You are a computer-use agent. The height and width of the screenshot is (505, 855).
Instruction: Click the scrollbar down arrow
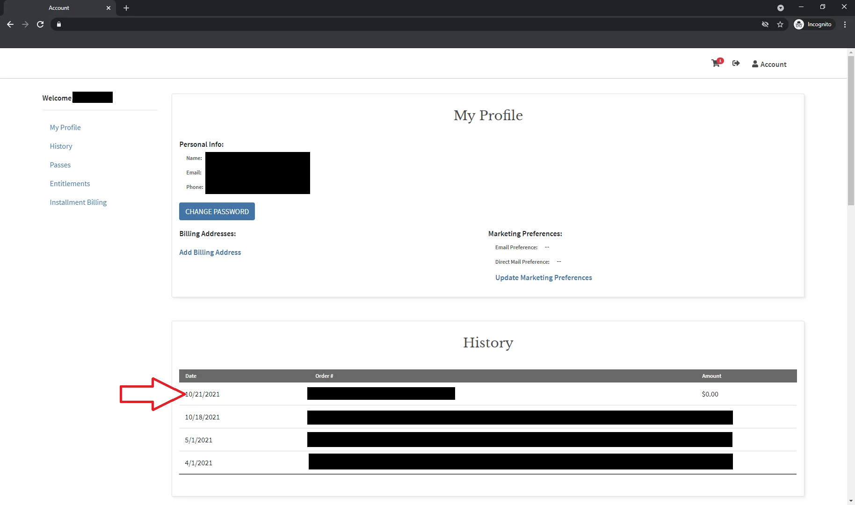click(x=851, y=501)
